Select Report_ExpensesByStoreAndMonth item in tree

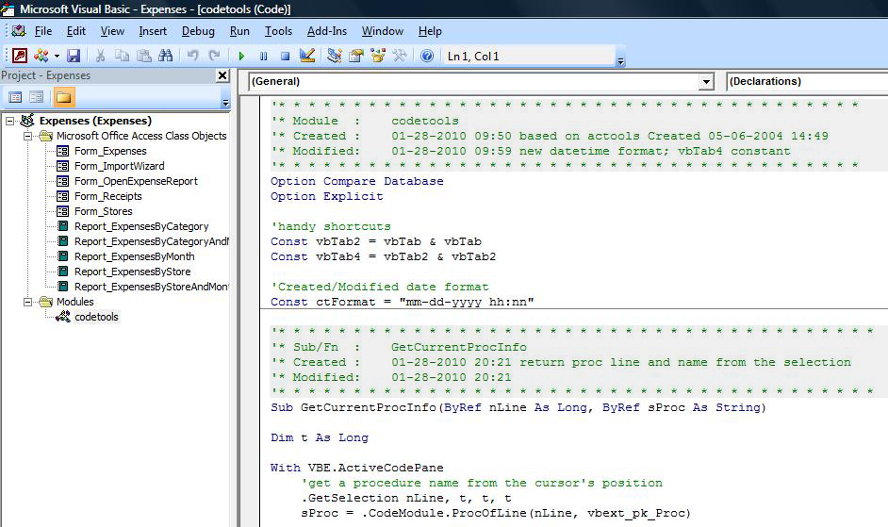[151, 287]
